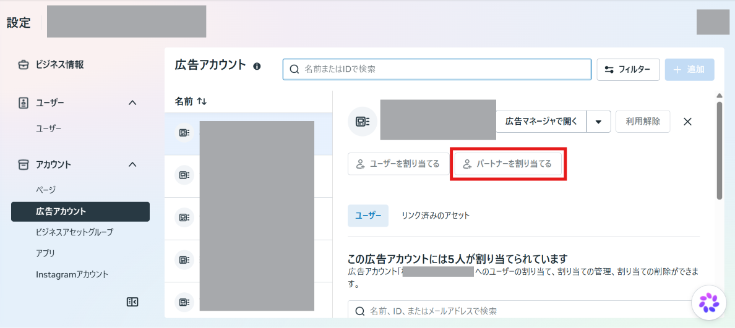Click the briefcase icon beside ビジネス情報
735x328 pixels.
point(23,65)
